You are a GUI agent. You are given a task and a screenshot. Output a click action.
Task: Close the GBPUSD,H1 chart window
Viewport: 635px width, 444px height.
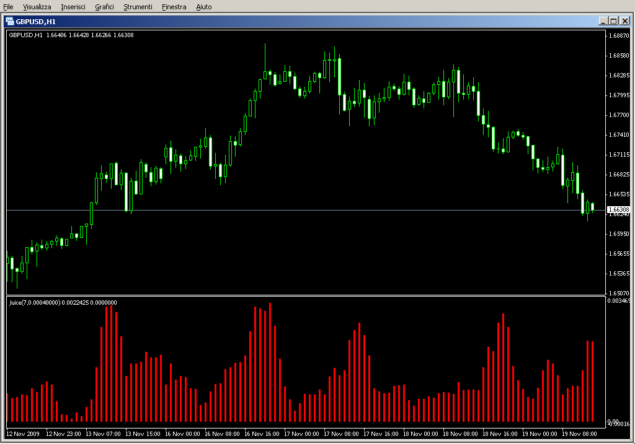[624, 21]
